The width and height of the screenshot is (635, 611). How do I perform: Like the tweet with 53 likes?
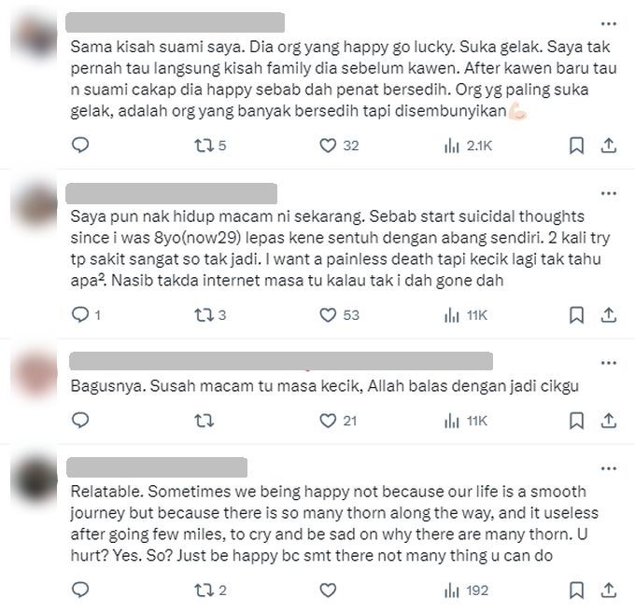pyautogui.click(x=339, y=314)
